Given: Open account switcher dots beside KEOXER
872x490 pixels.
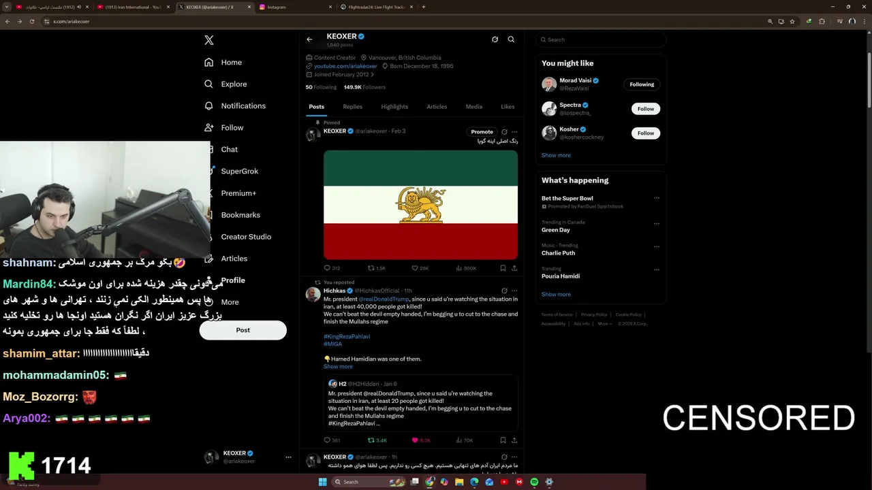Looking at the screenshot, I should tap(288, 457).
